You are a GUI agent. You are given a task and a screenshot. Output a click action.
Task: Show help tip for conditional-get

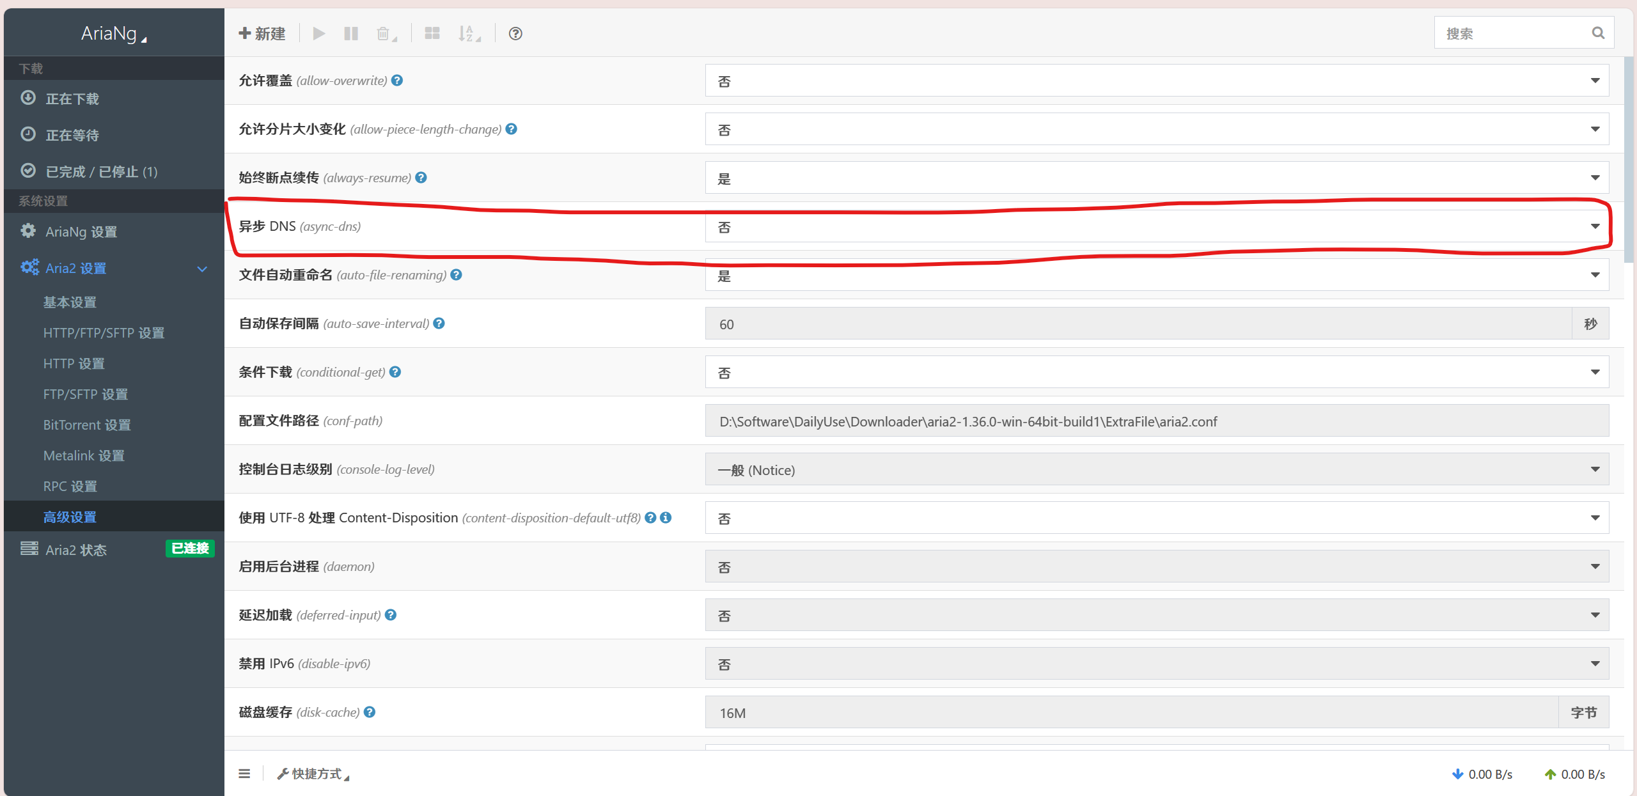click(395, 371)
